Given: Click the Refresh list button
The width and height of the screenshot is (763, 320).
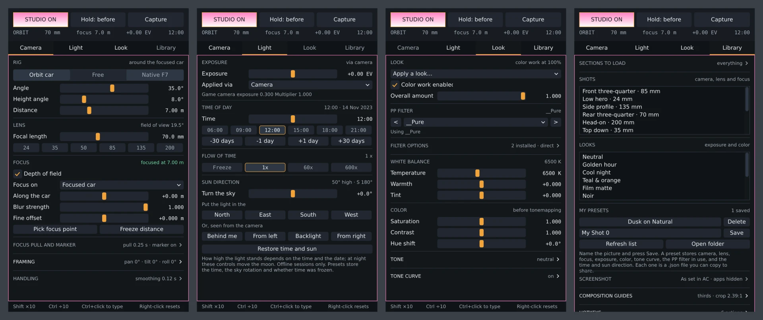Looking at the screenshot, I should (621, 244).
